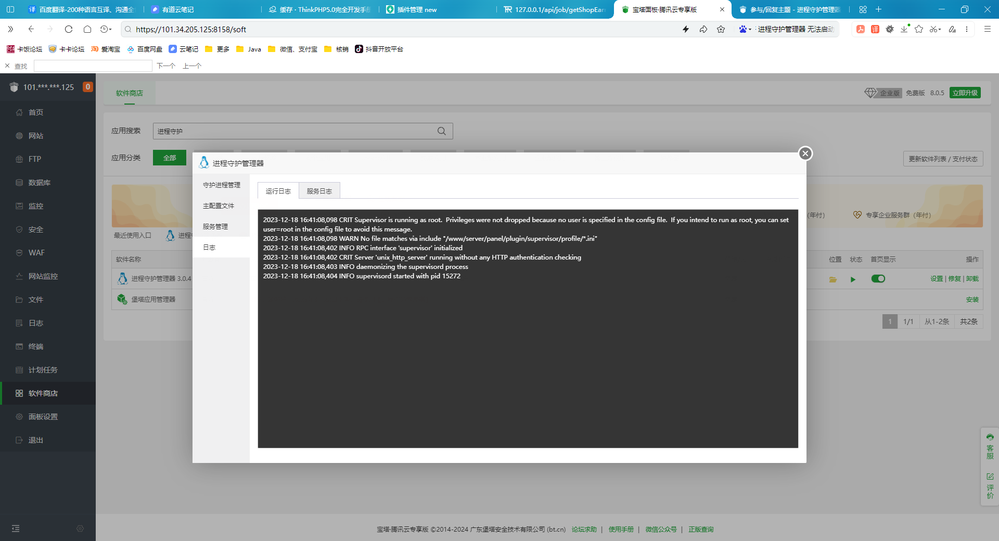Click 微信公众号 footer link
Screen dimensions: 999x541
click(661, 529)
